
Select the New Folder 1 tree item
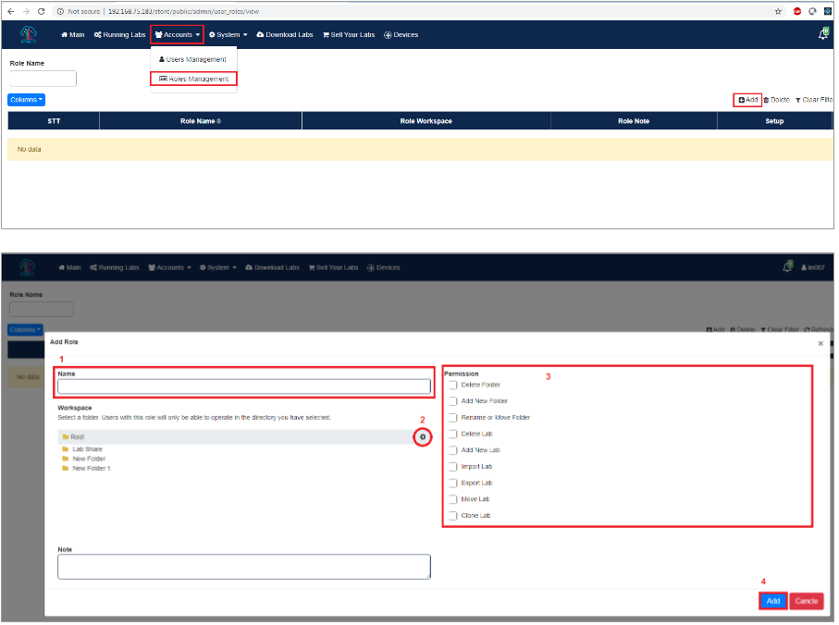[x=91, y=468]
